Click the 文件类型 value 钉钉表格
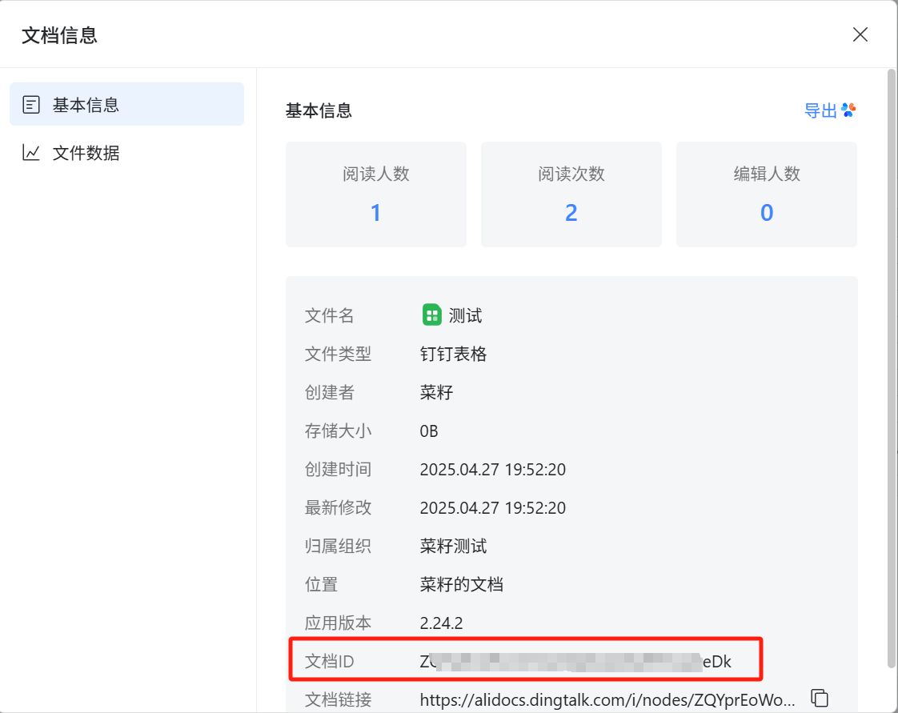898x713 pixels. [x=453, y=354]
